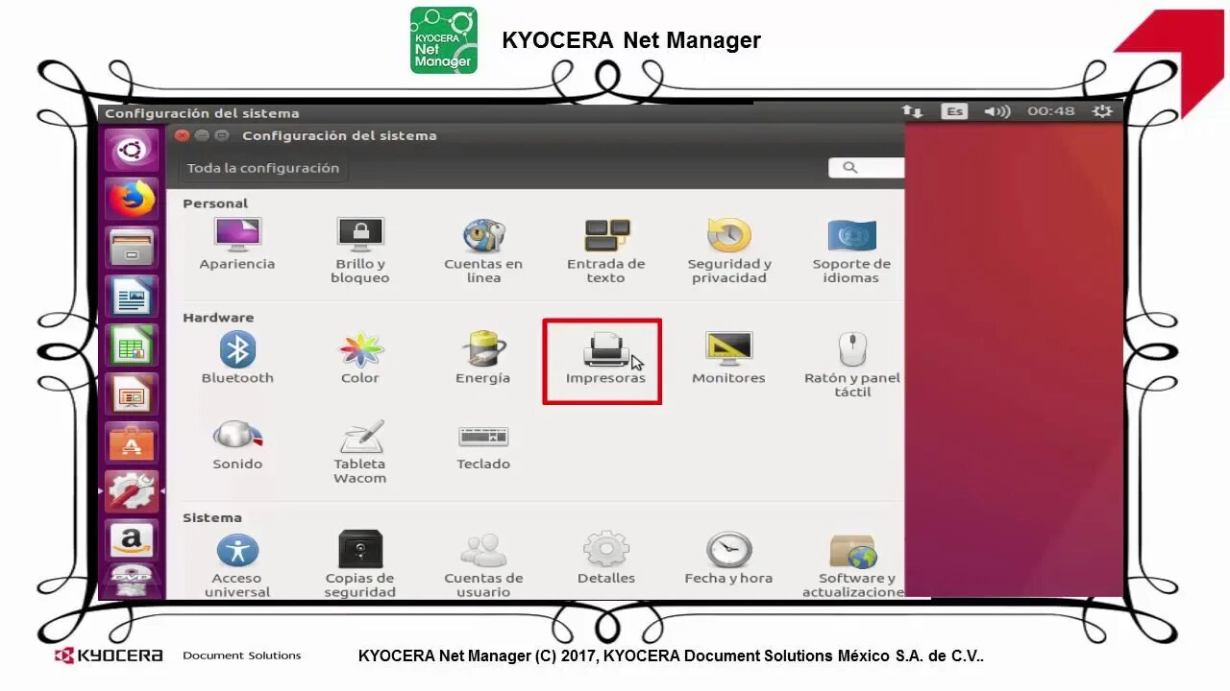1230x691 pixels.
Task: Open the Es keyboard layout indicator
Action: click(x=953, y=111)
